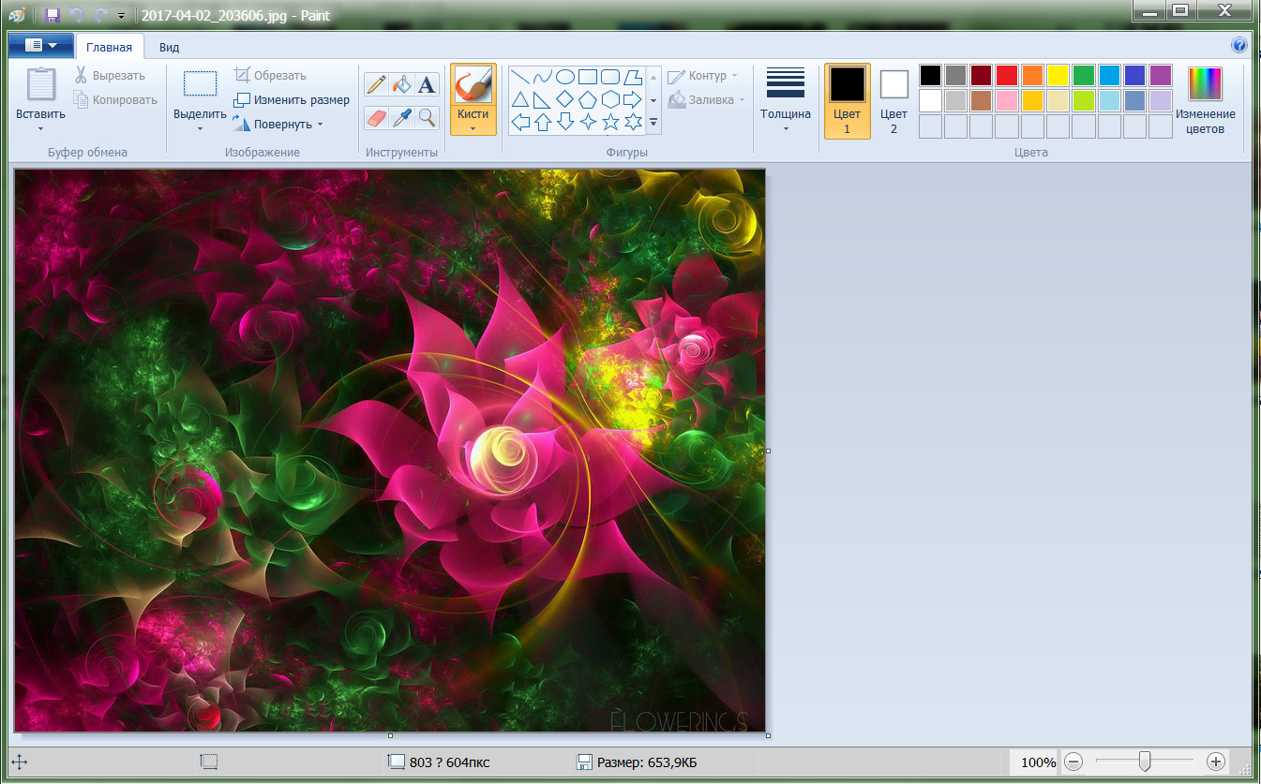The image size is (1261, 784).
Task: Choose the Curve shape
Action: click(542, 77)
